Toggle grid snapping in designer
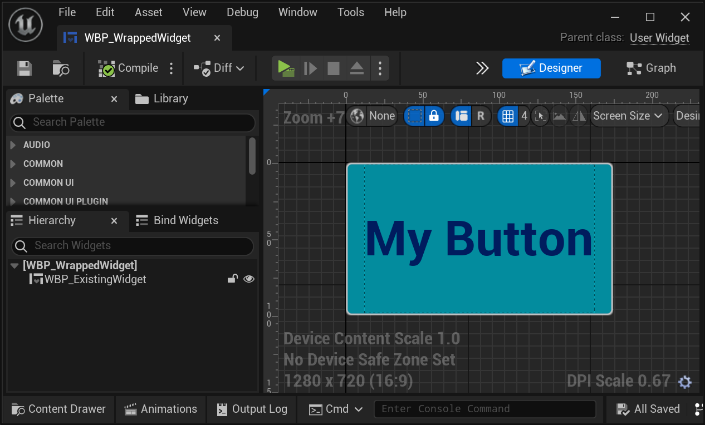Viewport: 705px width, 425px height. (x=507, y=116)
